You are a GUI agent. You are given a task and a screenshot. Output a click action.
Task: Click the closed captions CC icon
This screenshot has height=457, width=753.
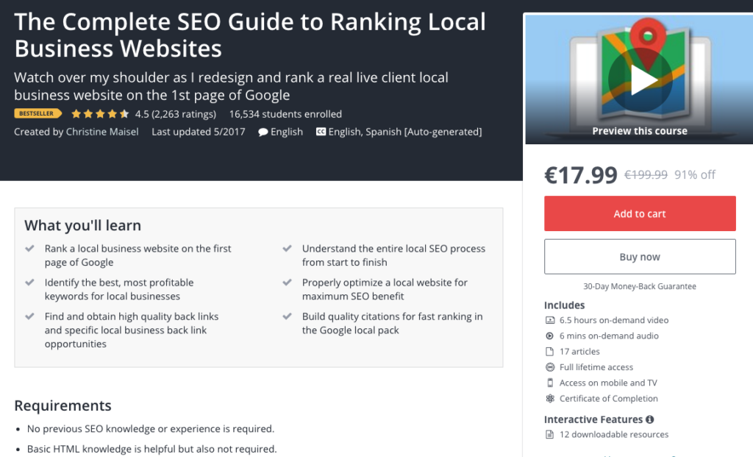click(321, 132)
